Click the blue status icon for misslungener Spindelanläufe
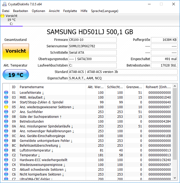 click(6, 126)
